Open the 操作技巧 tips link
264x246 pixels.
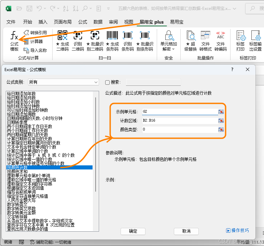(237, 230)
